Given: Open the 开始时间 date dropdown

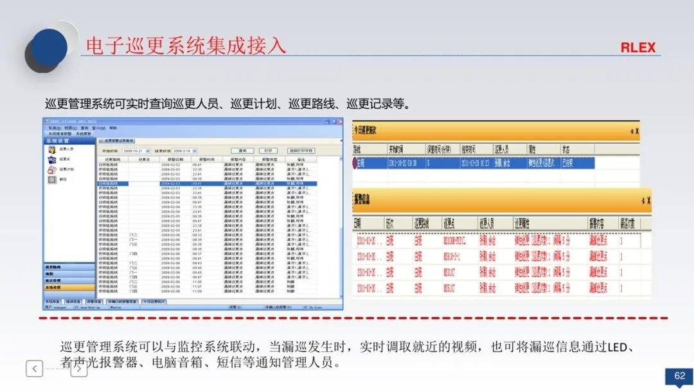Looking at the screenshot, I should pyautogui.click(x=147, y=151).
